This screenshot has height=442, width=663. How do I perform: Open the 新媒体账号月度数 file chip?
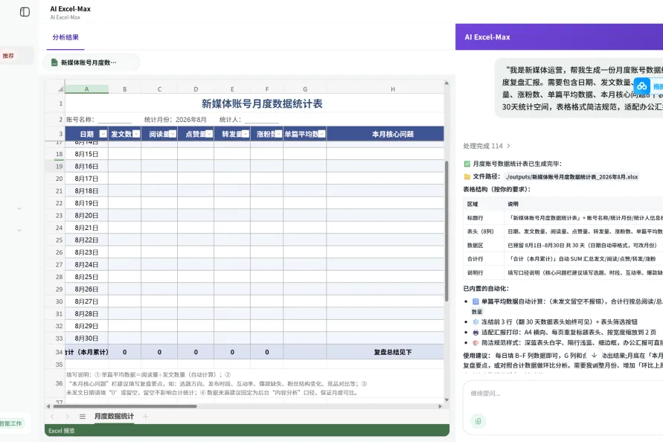[x=91, y=63]
